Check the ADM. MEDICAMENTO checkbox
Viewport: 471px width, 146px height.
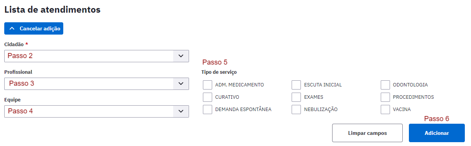[x=208, y=85]
